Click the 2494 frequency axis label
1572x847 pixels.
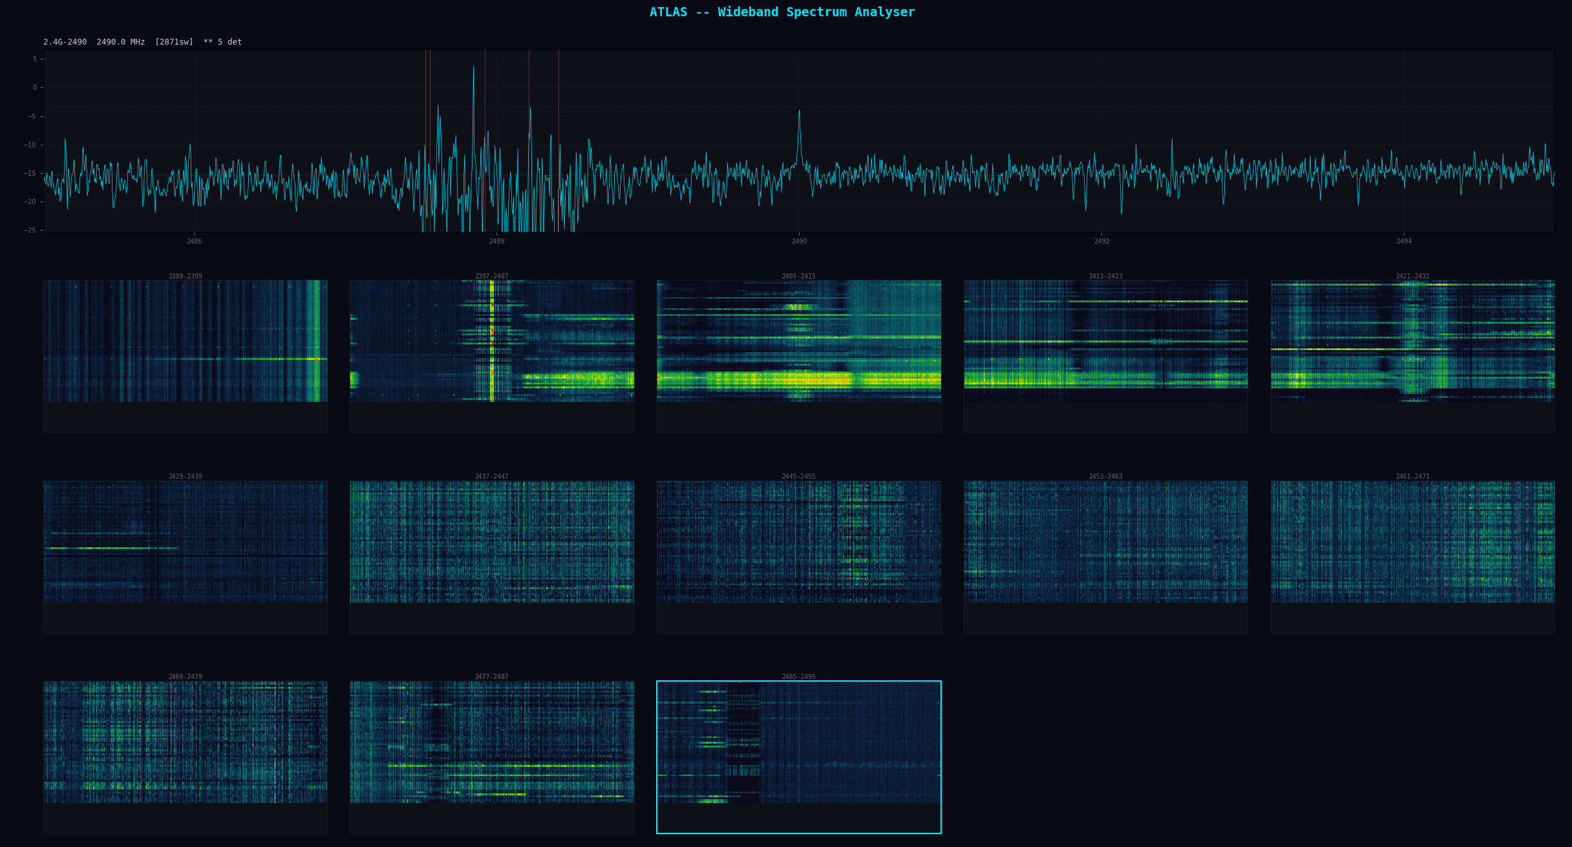click(x=1404, y=242)
